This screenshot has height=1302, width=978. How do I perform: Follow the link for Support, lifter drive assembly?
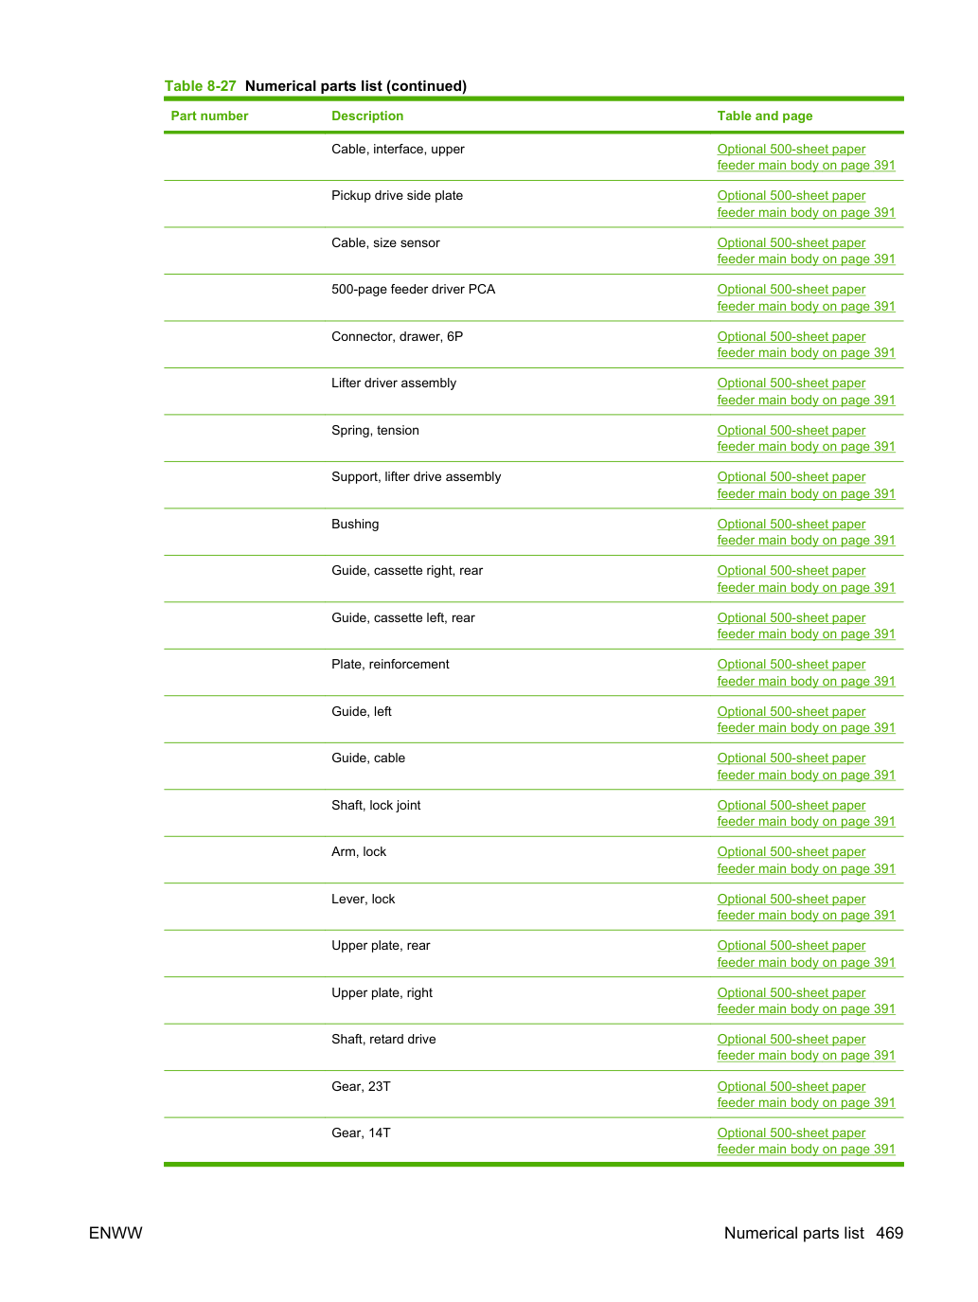[x=806, y=485]
